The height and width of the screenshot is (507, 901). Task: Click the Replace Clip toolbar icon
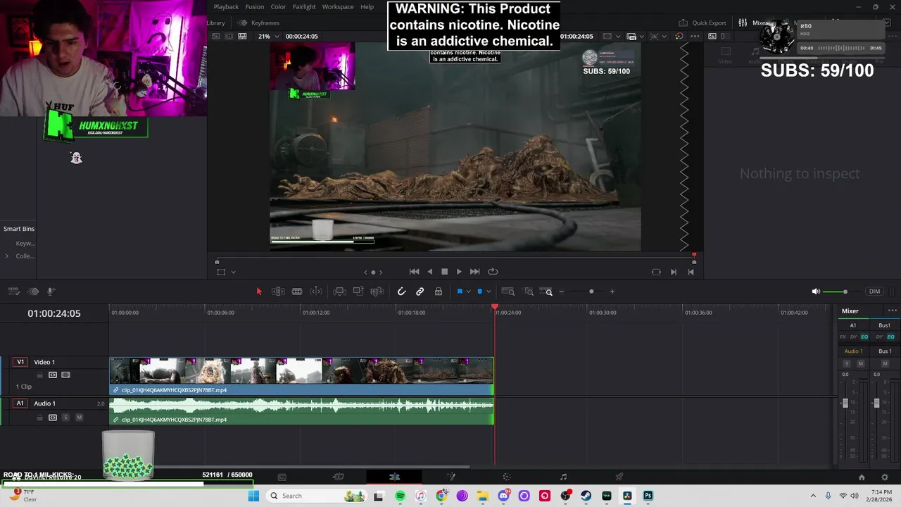tap(377, 292)
